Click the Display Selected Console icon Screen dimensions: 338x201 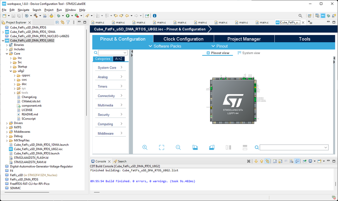(310, 161)
